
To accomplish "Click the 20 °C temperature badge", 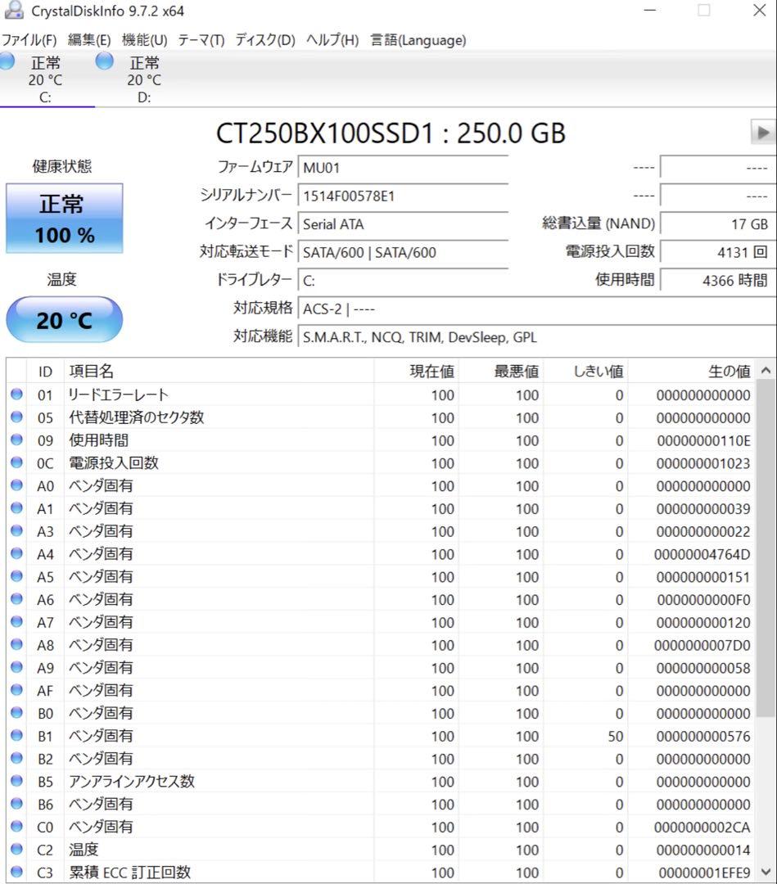I will (x=64, y=319).
